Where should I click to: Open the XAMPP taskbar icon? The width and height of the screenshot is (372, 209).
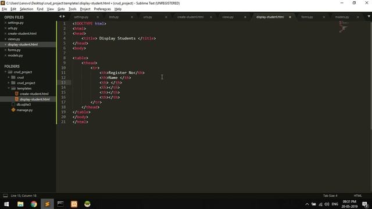click(74, 204)
